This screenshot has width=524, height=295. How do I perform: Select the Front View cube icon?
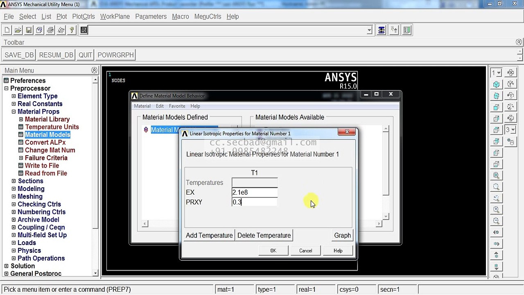tap(496, 107)
